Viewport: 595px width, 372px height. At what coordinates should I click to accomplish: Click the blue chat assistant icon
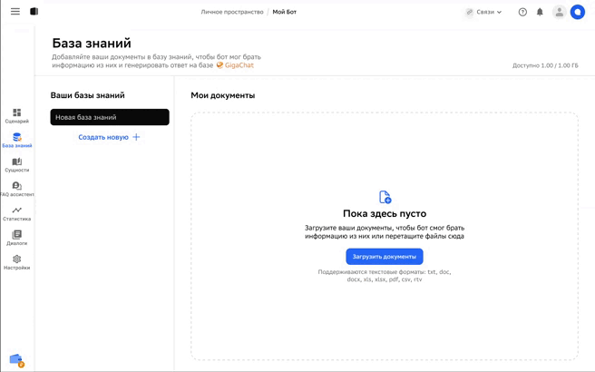point(578,12)
